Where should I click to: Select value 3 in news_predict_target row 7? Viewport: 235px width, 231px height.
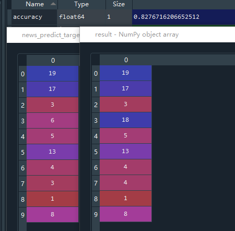click(52, 183)
